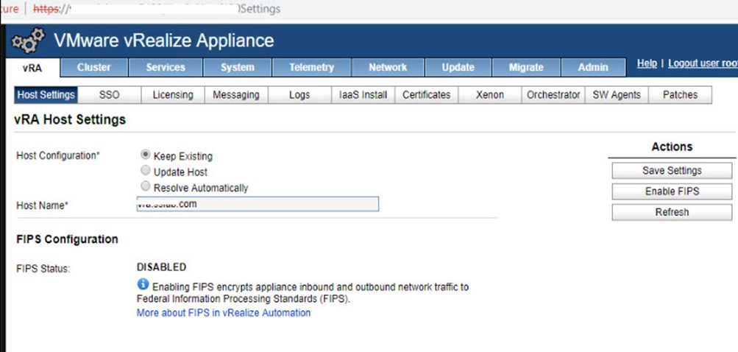Select the Update Host radio option
Image resolution: width=738 pixels, height=352 pixels.
[146, 171]
